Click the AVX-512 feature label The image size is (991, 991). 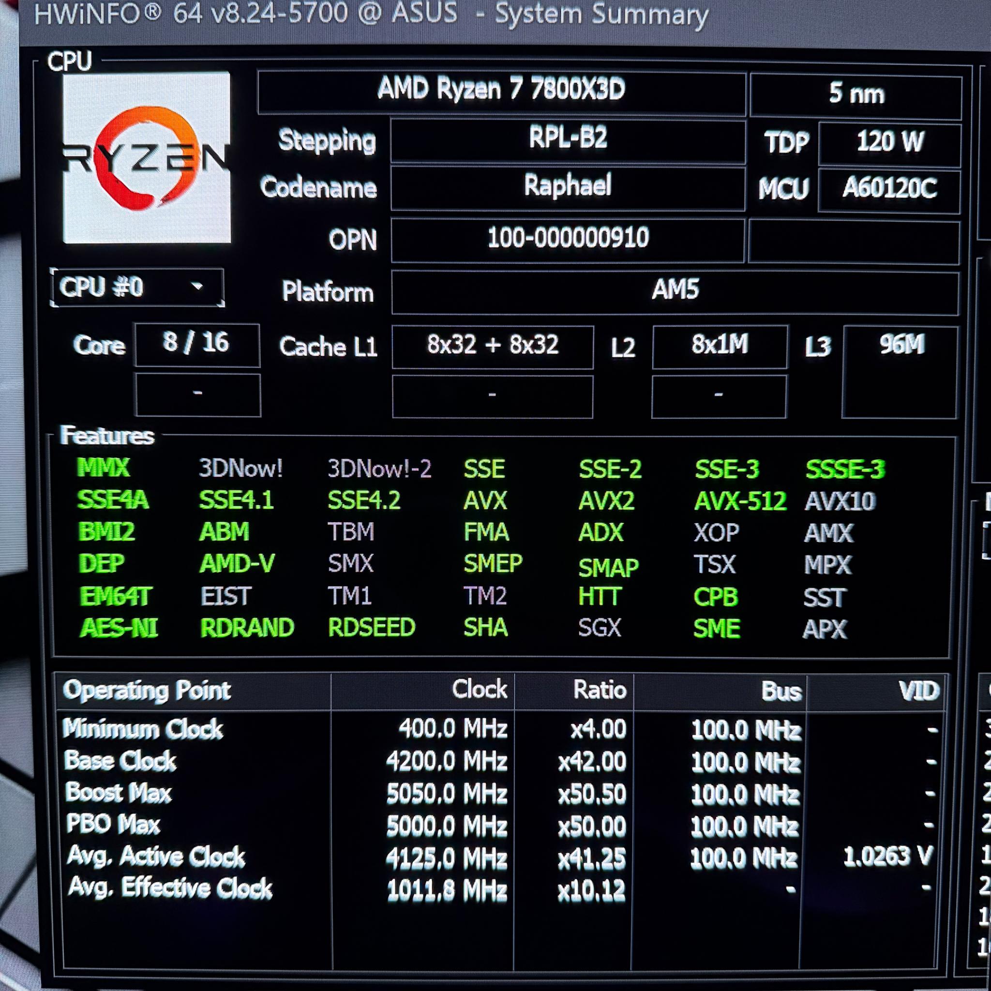pos(740,501)
